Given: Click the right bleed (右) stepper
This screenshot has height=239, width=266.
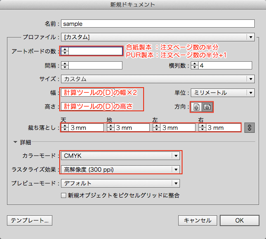Looking at the screenshot, I should pos(202,128).
